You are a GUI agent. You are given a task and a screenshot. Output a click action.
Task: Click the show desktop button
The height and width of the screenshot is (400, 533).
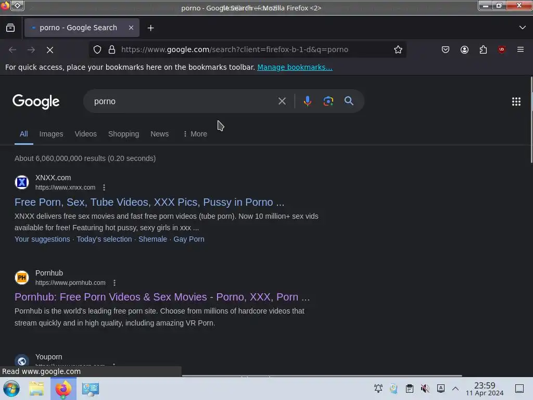pos(519,389)
